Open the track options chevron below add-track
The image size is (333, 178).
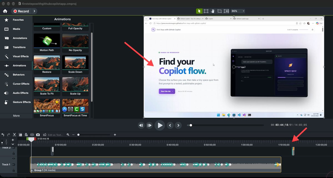click(x=13, y=144)
